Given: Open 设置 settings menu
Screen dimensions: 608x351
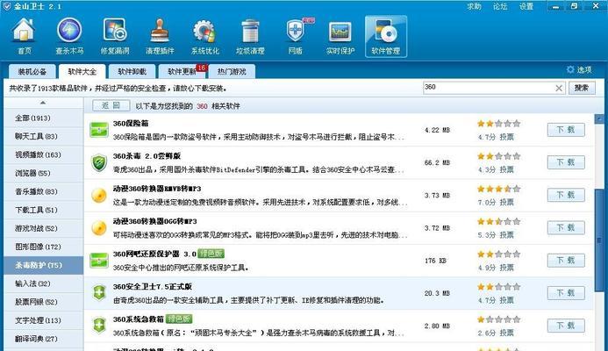Looking at the screenshot, I should click(x=526, y=7).
